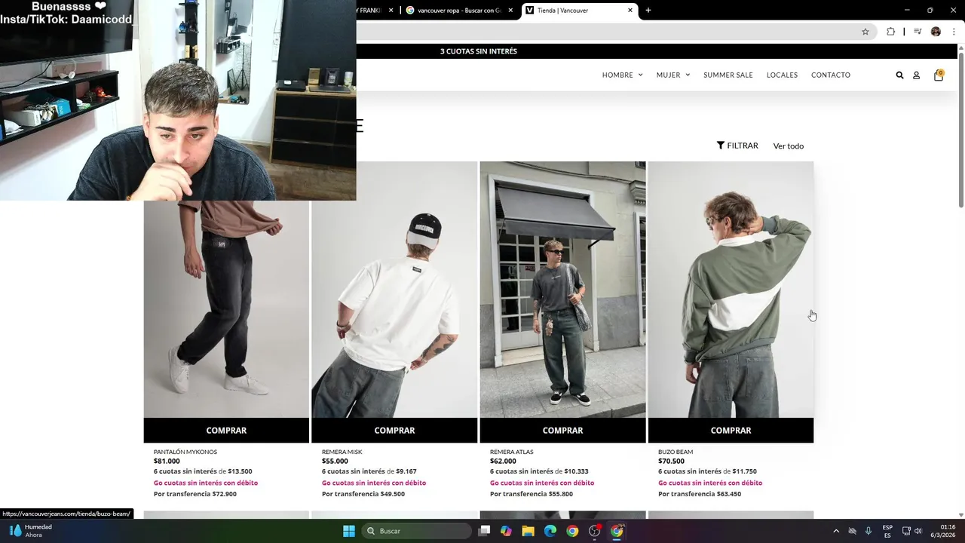
Task: Open a new browser tab
Action: tap(648, 11)
